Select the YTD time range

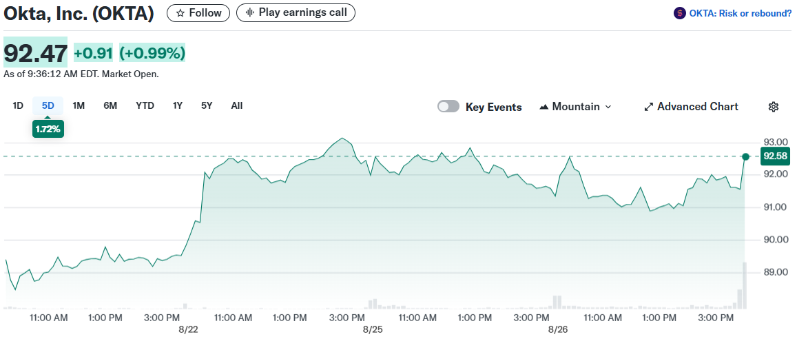[x=145, y=105]
